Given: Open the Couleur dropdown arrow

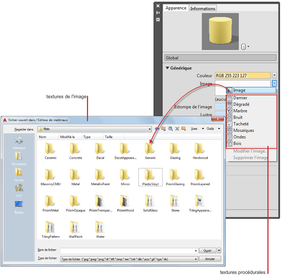Looking at the screenshot, I should click(x=274, y=75).
